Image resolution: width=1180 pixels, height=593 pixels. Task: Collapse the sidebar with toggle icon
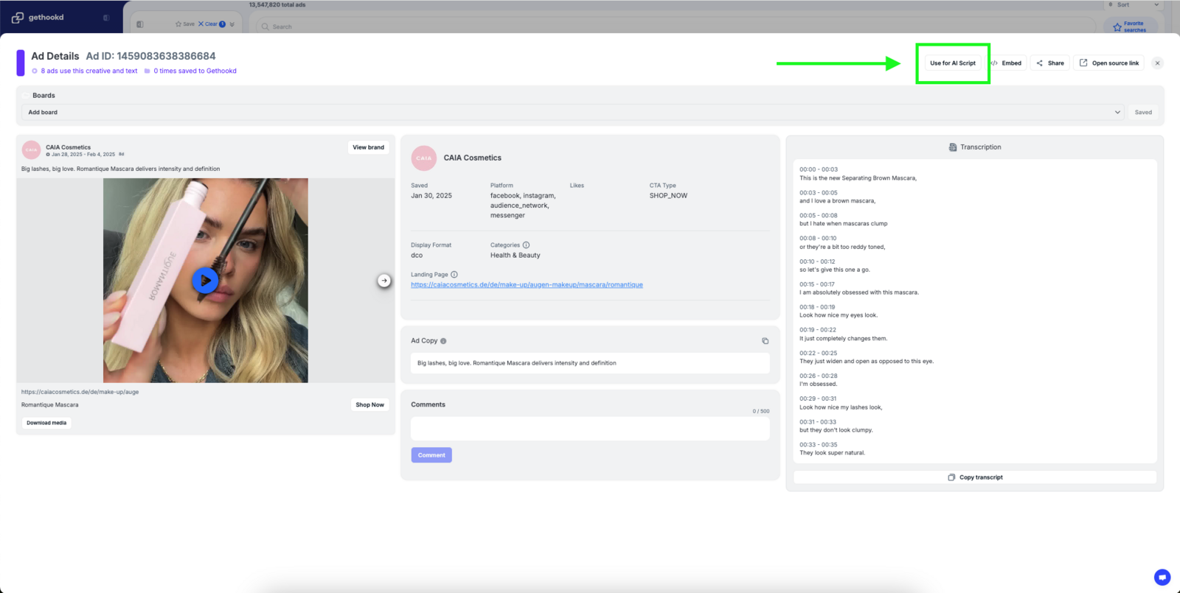tap(106, 18)
